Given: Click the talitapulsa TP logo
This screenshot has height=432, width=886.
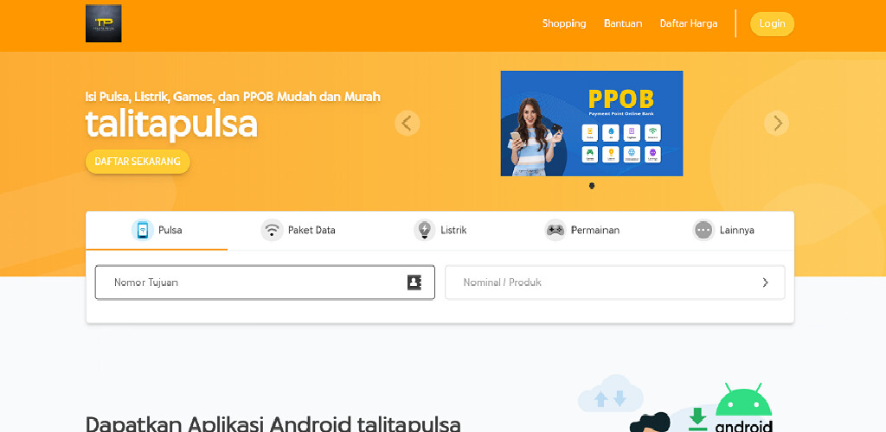Looking at the screenshot, I should point(104,23).
